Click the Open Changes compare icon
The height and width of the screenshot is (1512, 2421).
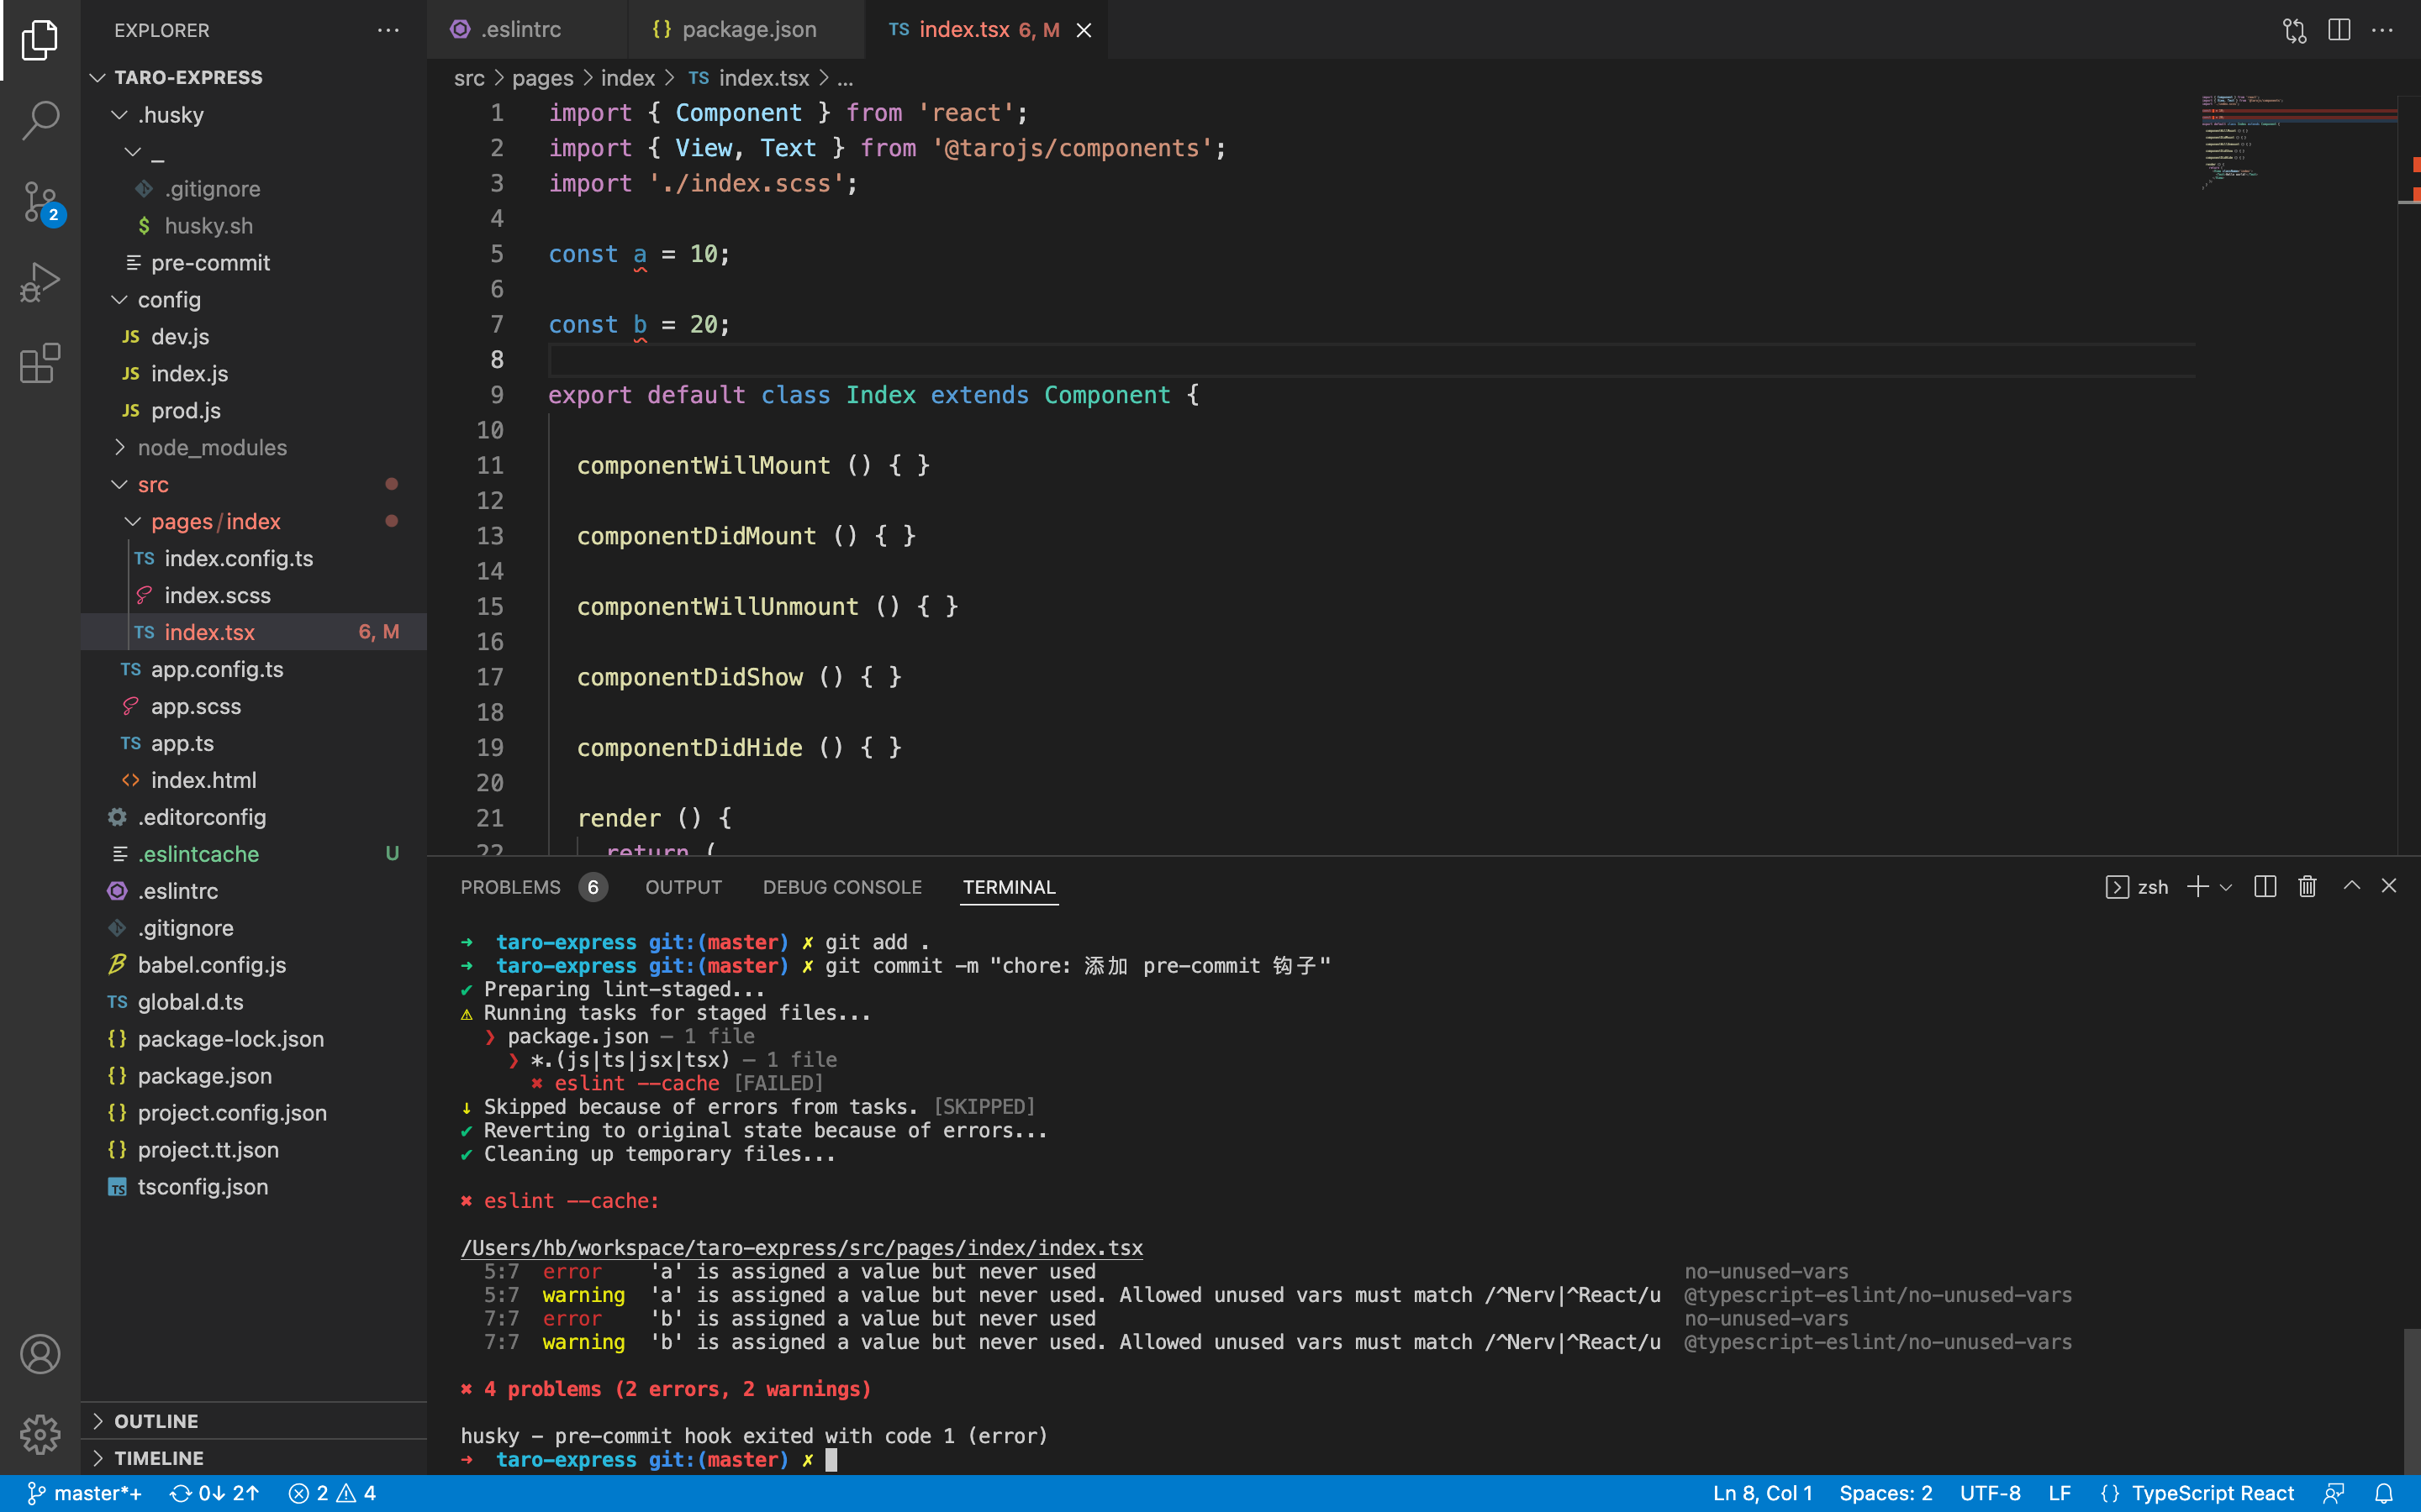click(2295, 30)
